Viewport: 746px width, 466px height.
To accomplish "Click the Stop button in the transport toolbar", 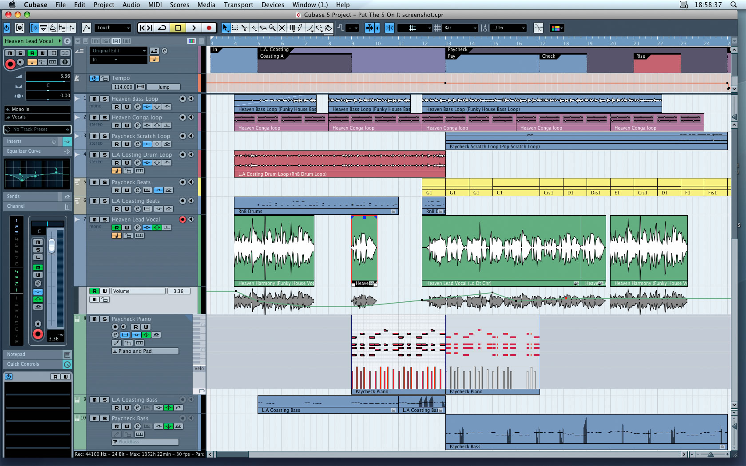I will [178, 28].
